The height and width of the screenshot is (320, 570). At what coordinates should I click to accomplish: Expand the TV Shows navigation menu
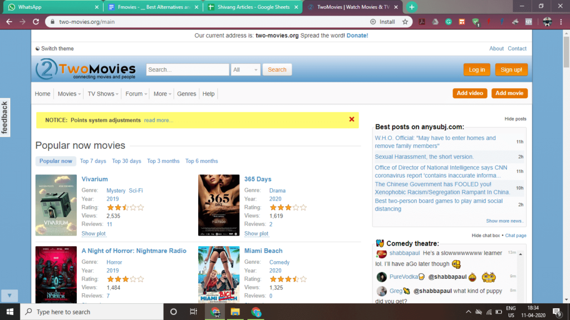pyautogui.click(x=103, y=94)
